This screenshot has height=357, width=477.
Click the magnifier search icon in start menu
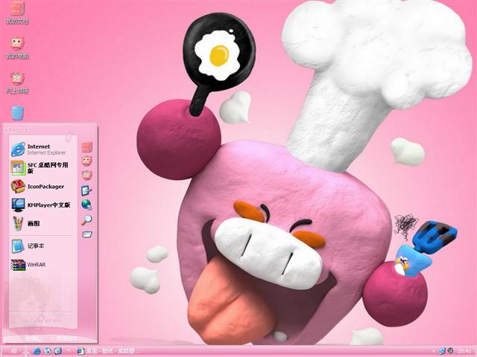[86, 219]
